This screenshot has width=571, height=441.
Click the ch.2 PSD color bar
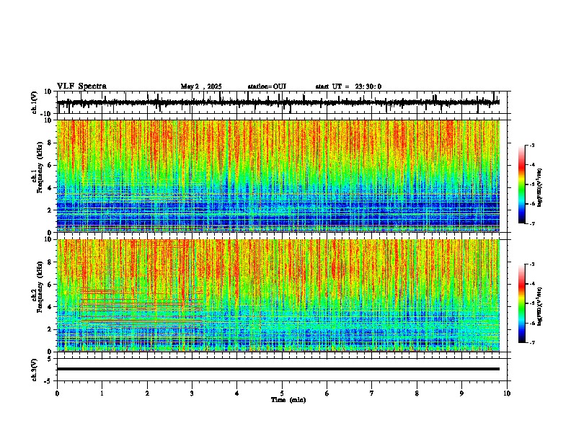[521, 303]
